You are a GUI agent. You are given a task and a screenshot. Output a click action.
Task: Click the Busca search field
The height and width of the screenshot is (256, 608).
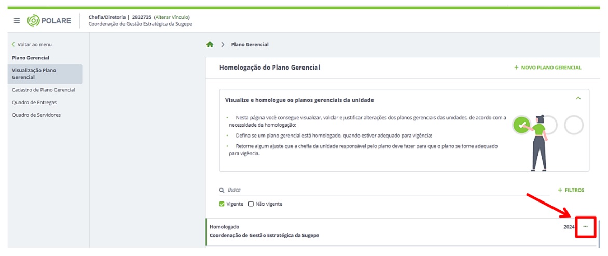tap(384, 190)
